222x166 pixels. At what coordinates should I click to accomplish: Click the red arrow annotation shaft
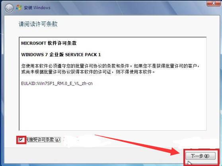click(x=133, y=143)
